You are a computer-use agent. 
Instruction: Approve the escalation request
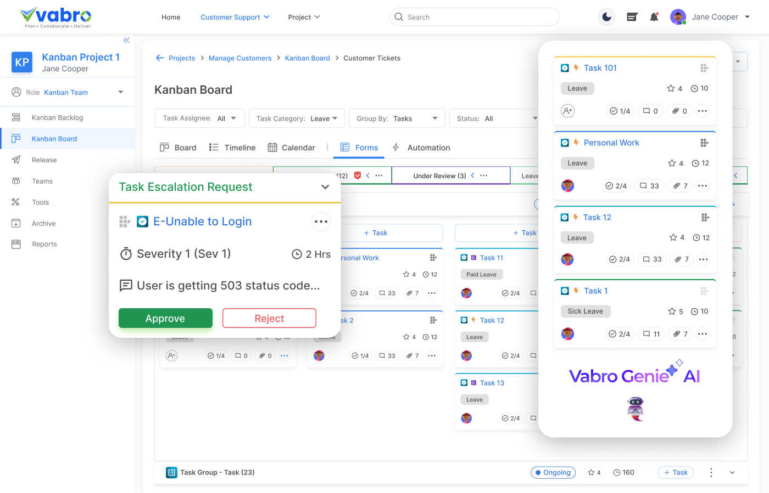(165, 319)
